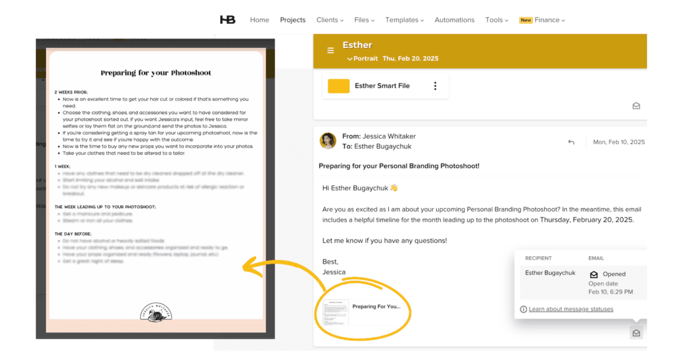Click Jessica Whitaker's avatar photo
The width and height of the screenshot is (683, 359).
(x=327, y=141)
